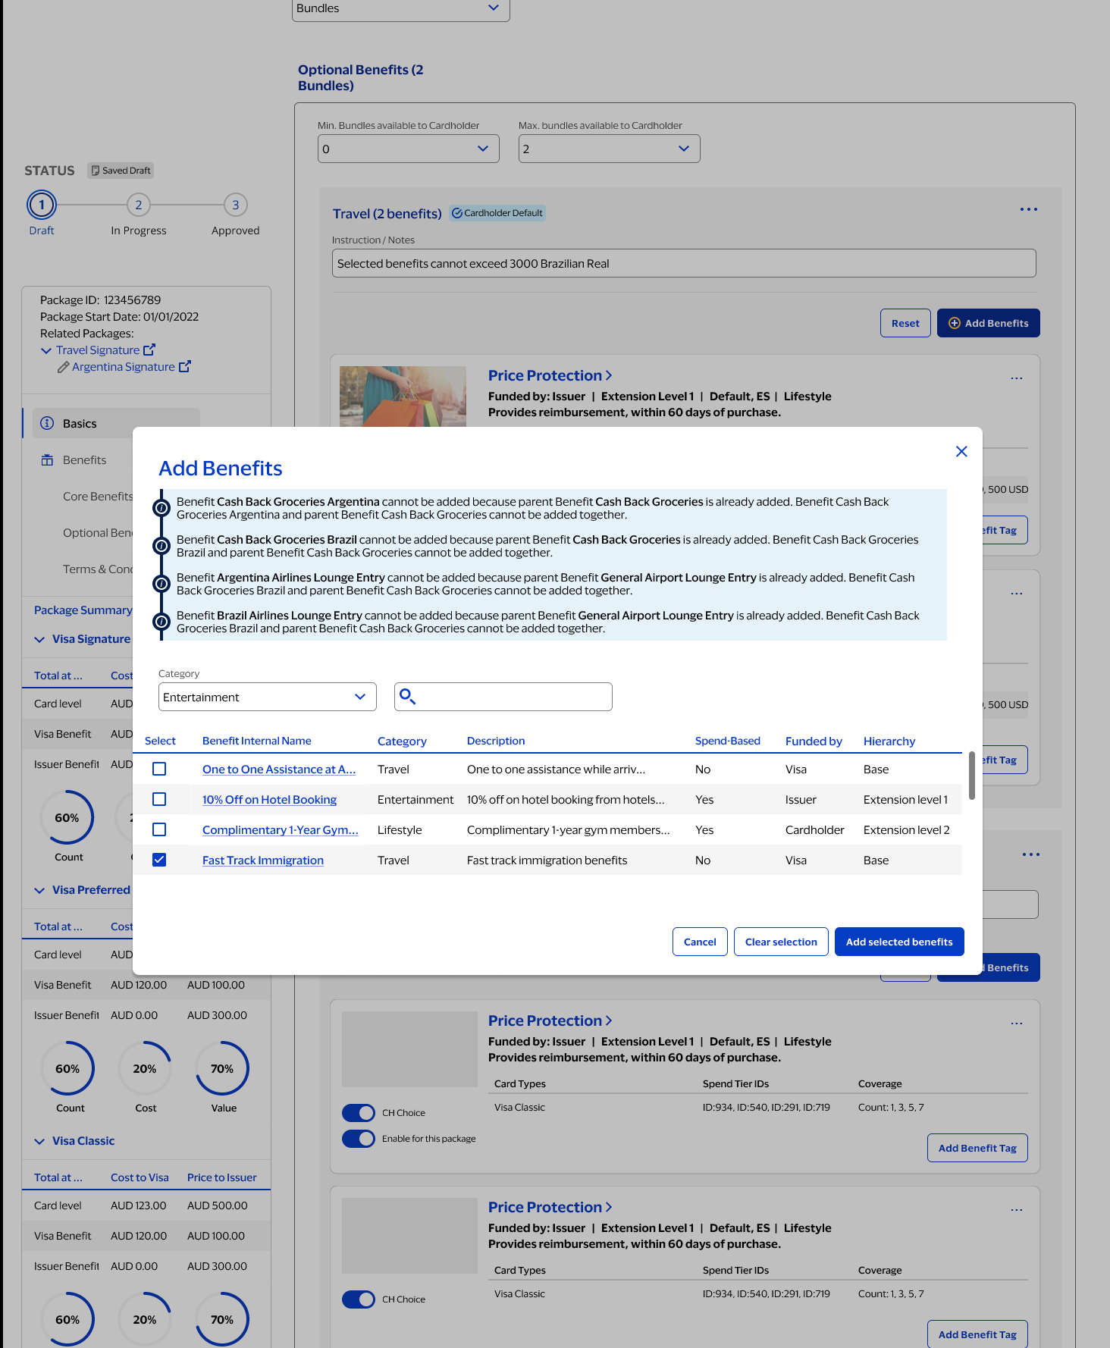Click the Instruction / Notes text field

684,263
